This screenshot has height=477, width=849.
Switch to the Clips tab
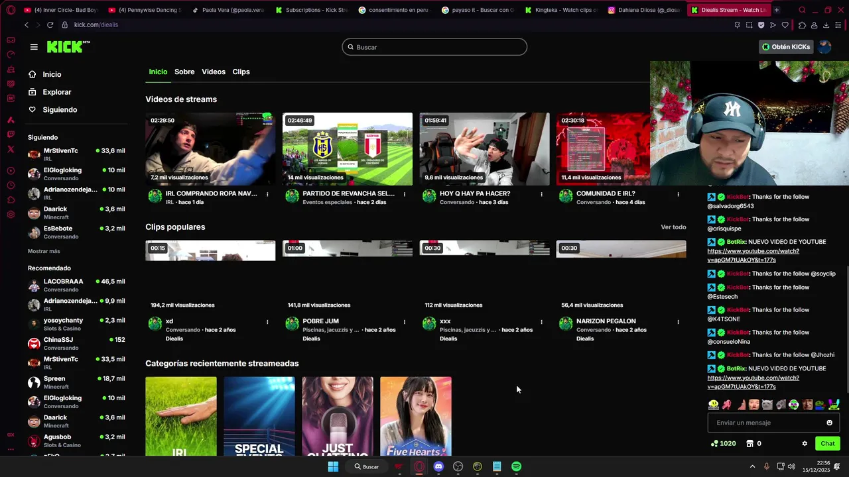tap(241, 72)
